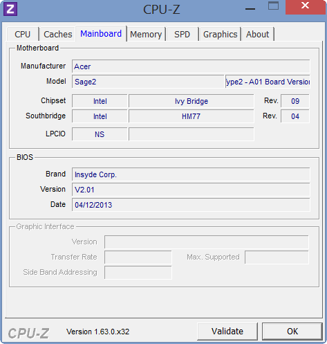Click the Manufacturer label

click(43, 66)
